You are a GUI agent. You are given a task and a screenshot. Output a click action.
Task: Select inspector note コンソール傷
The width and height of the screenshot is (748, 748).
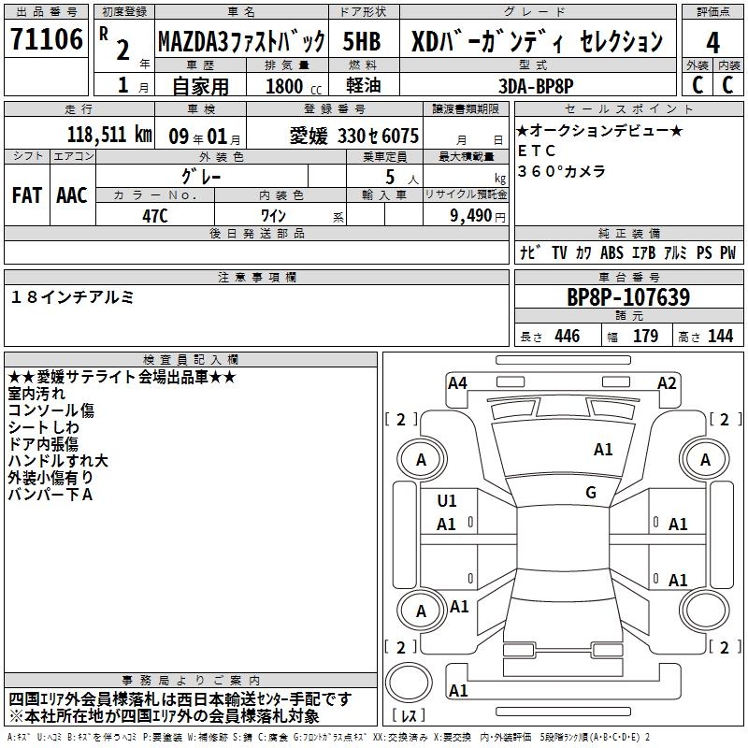click(x=51, y=410)
